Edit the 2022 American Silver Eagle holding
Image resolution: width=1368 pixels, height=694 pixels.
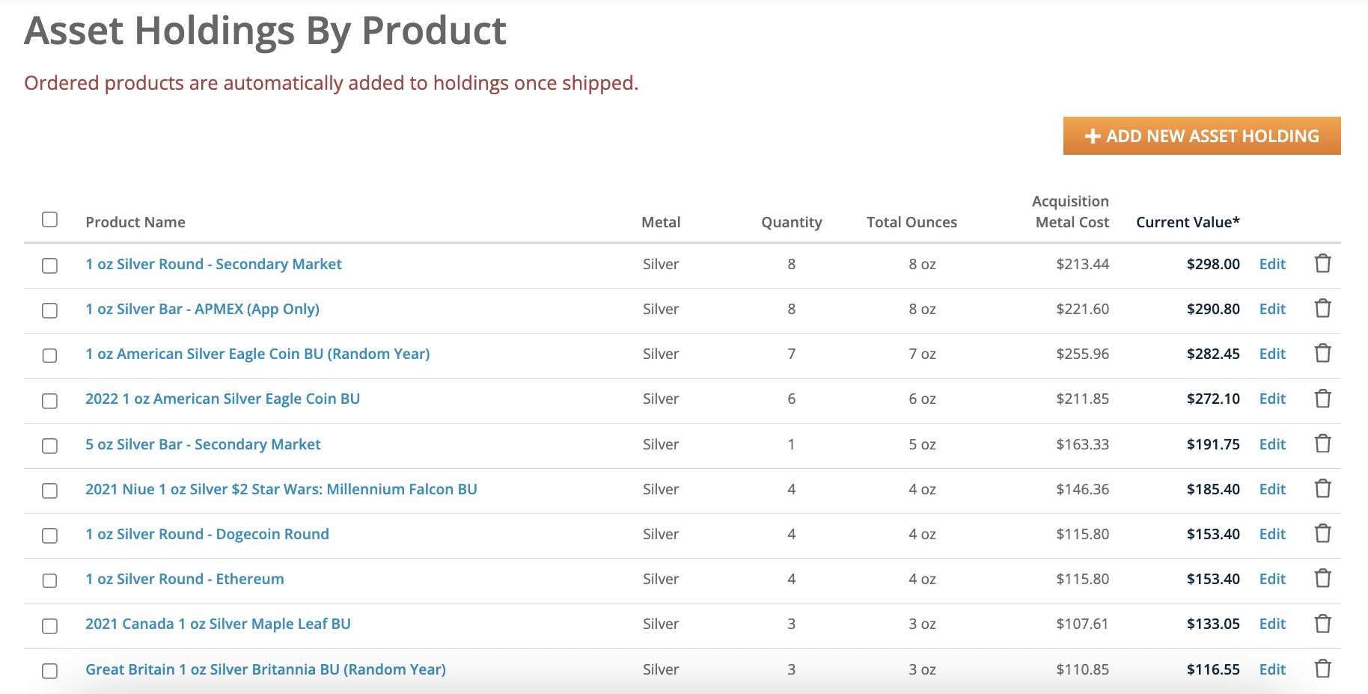1272,399
